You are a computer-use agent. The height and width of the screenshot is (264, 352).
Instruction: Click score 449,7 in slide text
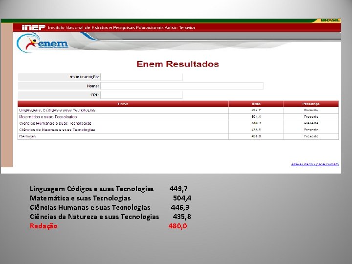(178, 189)
